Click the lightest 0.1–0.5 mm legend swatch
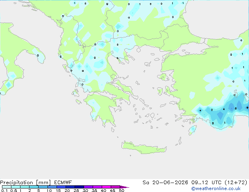The height and width of the screenshot is (192, 249). click(7, 187)
